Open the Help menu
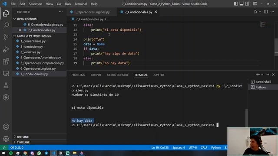 (x=94, y=4)
